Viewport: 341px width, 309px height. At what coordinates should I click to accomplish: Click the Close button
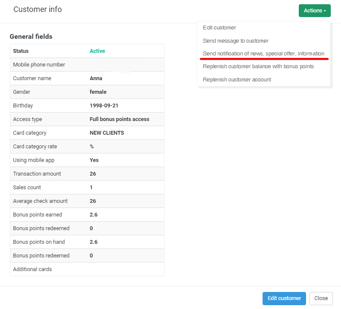click(x=321, y=298)
